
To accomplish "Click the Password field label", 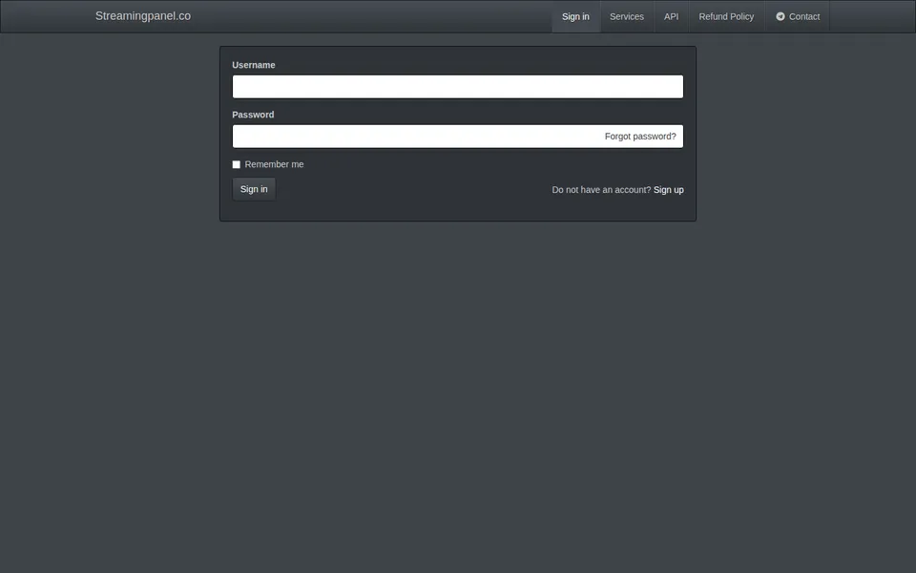I will tap(253, 115).
